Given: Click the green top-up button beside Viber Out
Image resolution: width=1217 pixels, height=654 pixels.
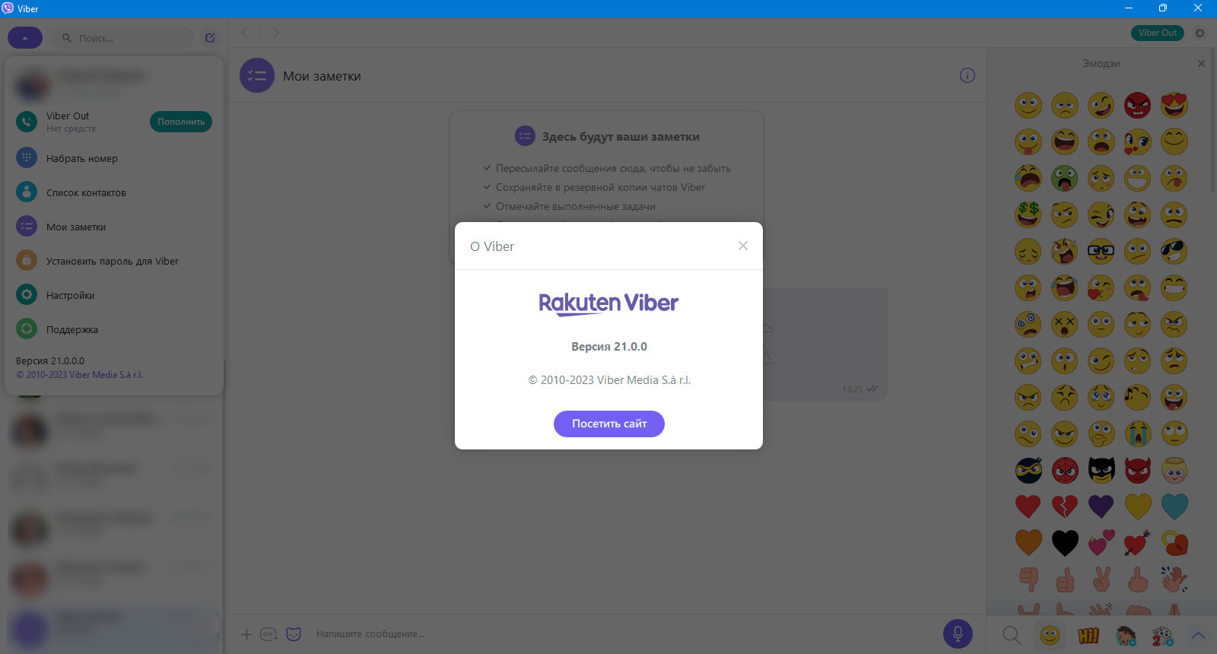Looking at the screenshot, I should tap(181, 122).
